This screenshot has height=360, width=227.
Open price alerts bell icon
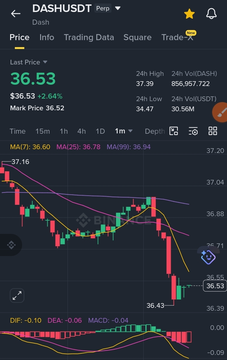click(x=211, y=14)
